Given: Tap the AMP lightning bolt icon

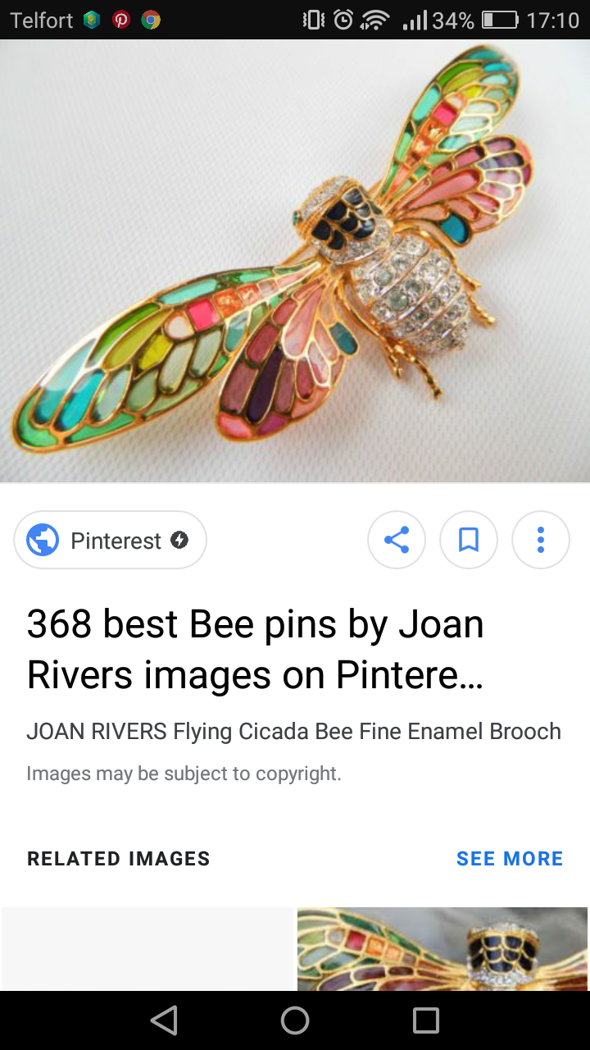Looking at the screenshot, I should pyautogui.click(x=179, y=540).
